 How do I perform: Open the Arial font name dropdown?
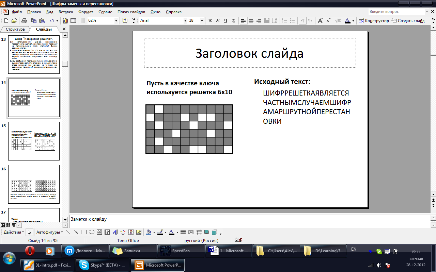point(185,20)
